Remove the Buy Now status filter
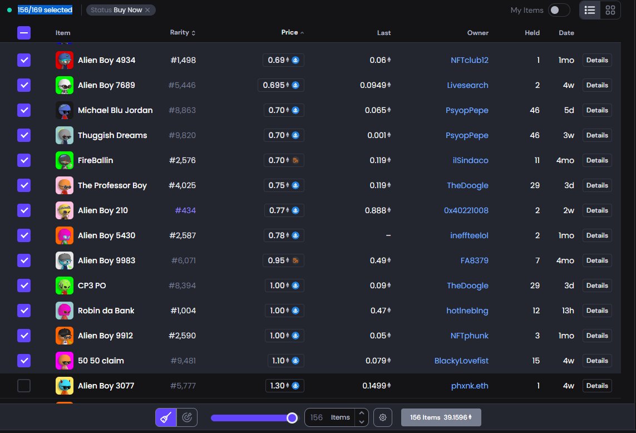 147,9
